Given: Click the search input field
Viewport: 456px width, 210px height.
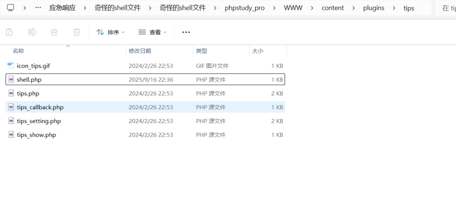Looking at the screenshot, I should pyautogui.click(x=446, y=8).
